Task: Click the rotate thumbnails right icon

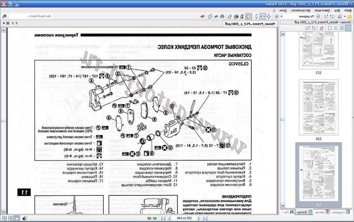Action: tap(308, 28)
